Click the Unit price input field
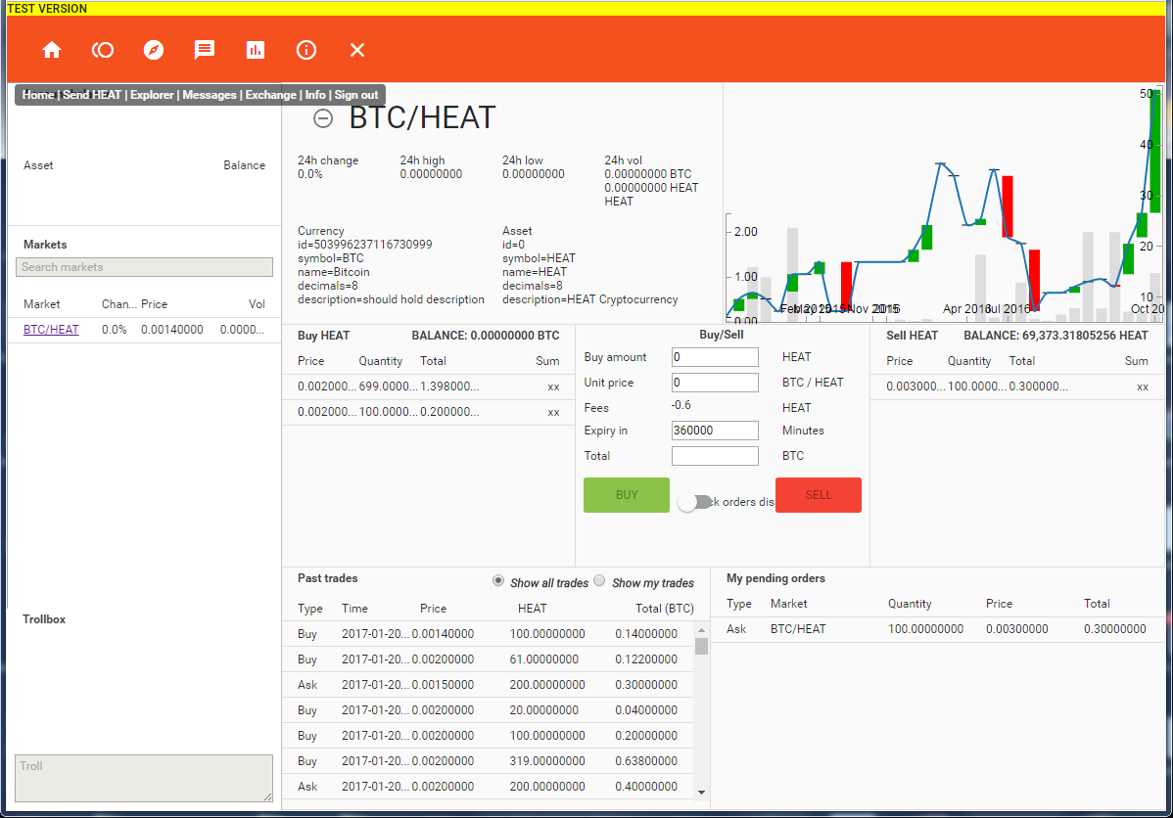Screen dimensions: 1173x818 click(x=715, y=383)
